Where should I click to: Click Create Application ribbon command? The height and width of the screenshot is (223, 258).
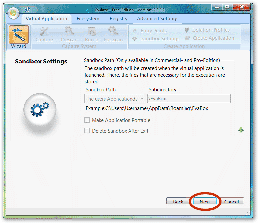[x=209, y=38]
